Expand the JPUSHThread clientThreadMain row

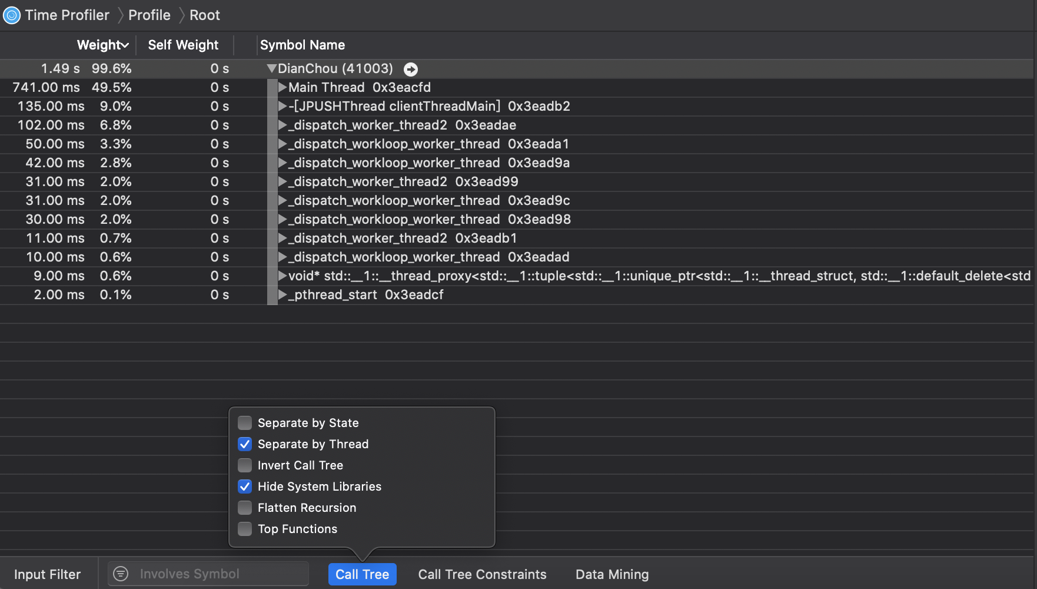pos(282,107)
